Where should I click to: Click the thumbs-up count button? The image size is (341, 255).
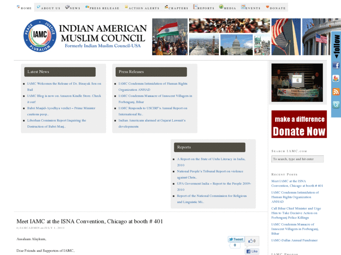[252, 241]
